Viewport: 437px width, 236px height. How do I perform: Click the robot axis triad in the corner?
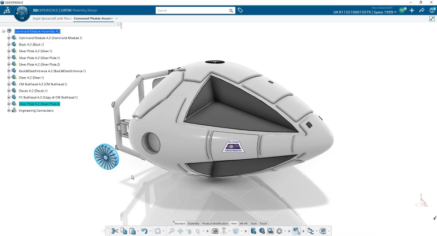point(422,201)
